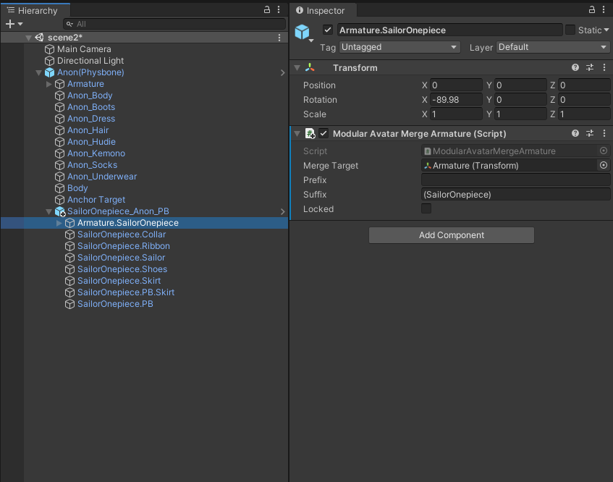Screen dimensions: 613x482
Task: Click the Add Component button
Action: pyautogui.click(x=451, y=235)
